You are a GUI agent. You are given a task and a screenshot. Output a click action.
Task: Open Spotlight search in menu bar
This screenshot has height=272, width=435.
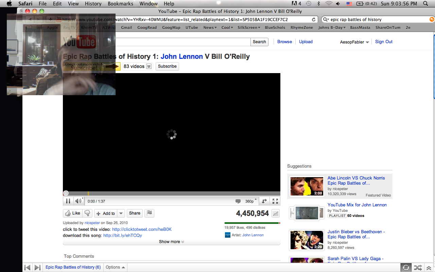click(x=426, y=4)
